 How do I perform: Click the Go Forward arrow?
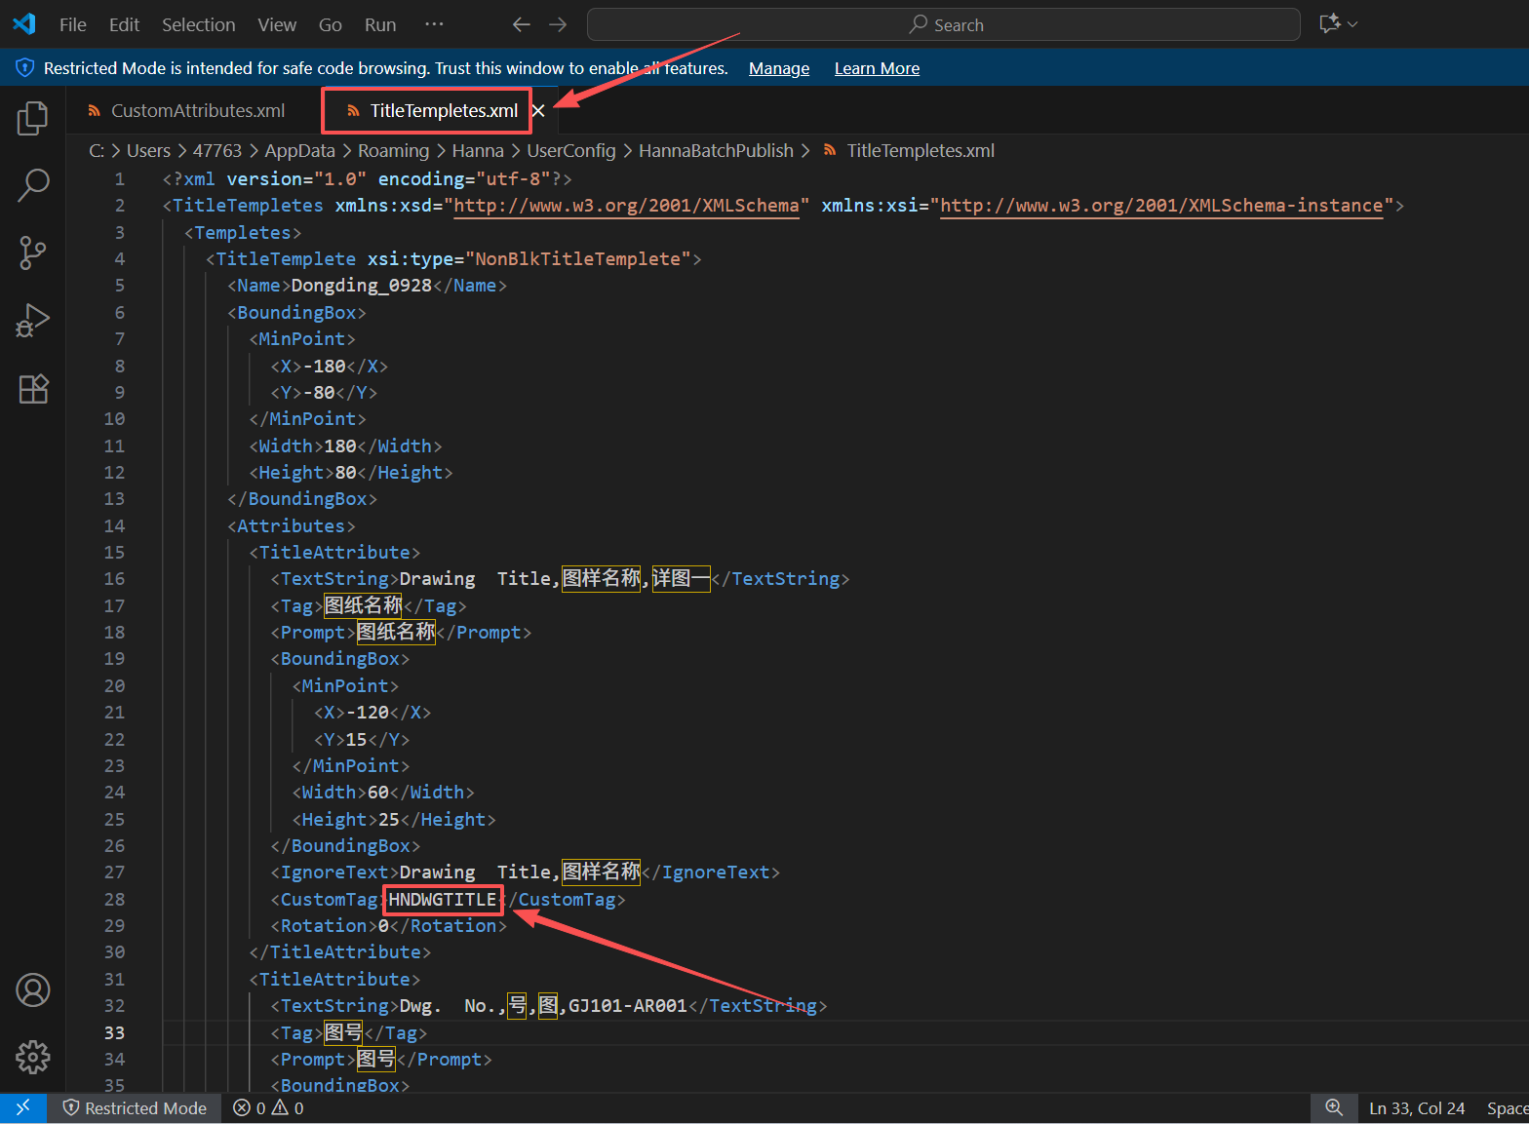(558, 24)
